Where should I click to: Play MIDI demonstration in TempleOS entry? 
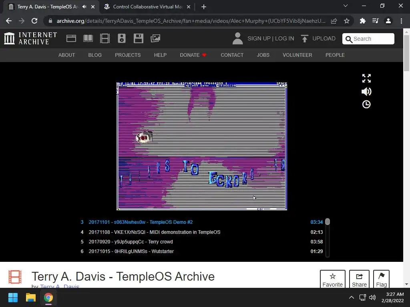(202, 232)
